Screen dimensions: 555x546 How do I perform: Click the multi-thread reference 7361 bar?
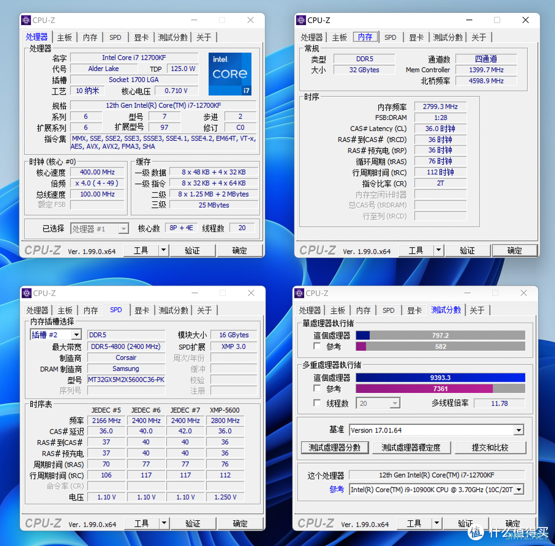[440, 388]
